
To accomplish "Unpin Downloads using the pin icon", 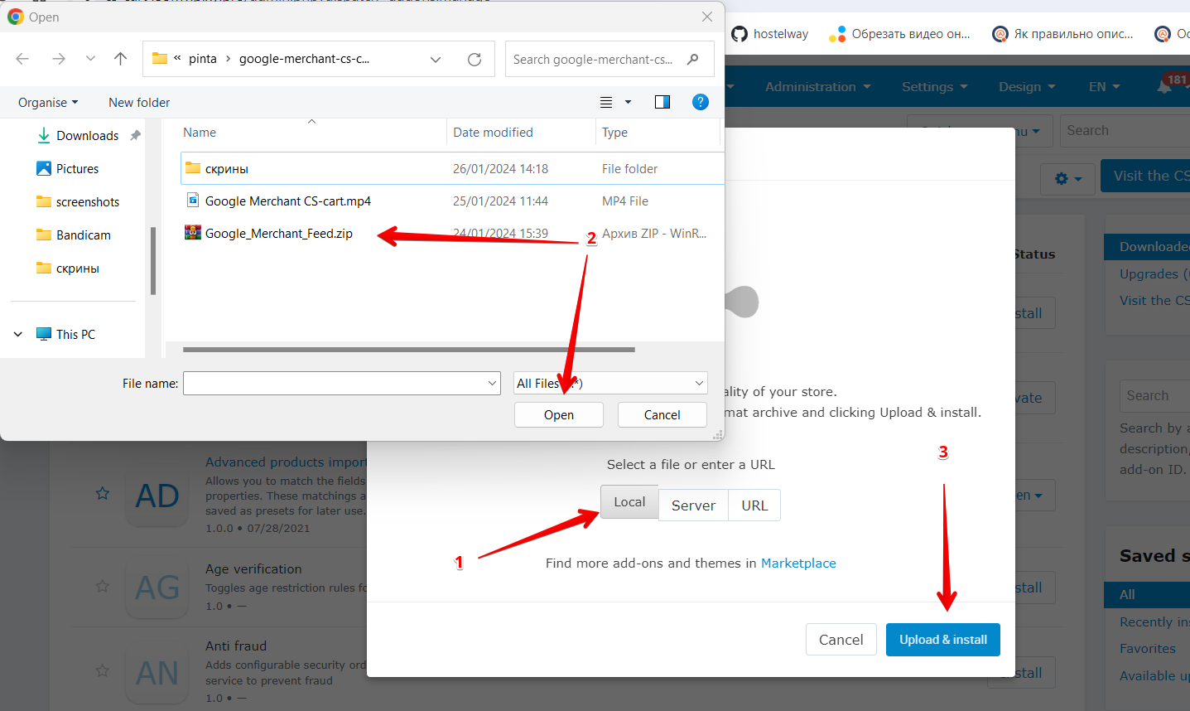I will tap(135, 135).
